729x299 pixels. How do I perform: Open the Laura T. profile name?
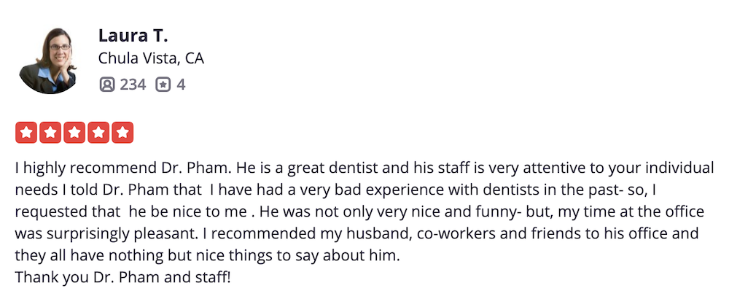[133, 35]
